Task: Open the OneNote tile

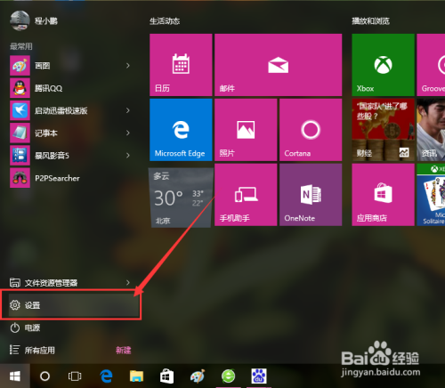Action: click(311, 195)
